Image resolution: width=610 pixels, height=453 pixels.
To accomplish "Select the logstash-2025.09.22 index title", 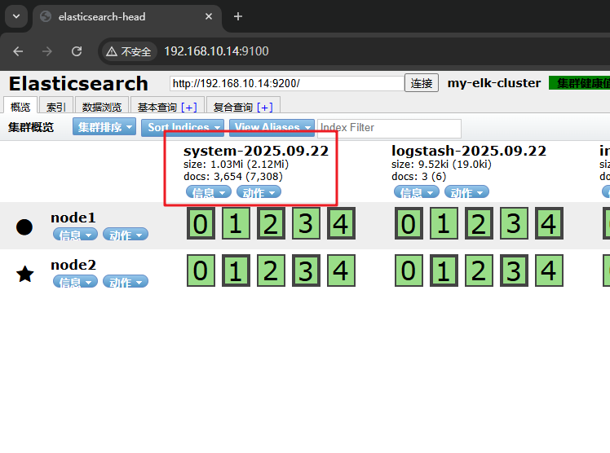I will [x=469, y=151].
